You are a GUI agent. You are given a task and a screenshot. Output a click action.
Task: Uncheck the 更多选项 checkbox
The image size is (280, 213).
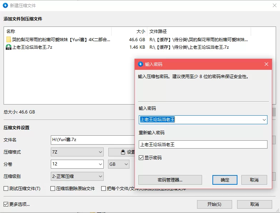(x=6, y=204)
